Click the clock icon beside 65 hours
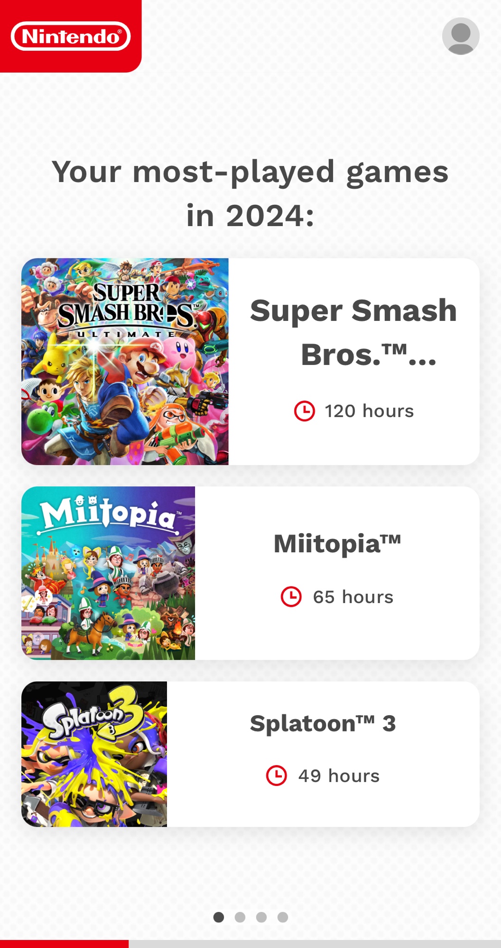501x948 pixels. click(291, 596)
